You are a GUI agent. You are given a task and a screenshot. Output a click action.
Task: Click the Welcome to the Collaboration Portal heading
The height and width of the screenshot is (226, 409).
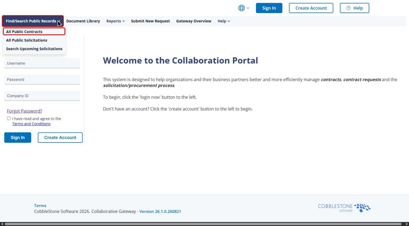click(x=180, y=60)
